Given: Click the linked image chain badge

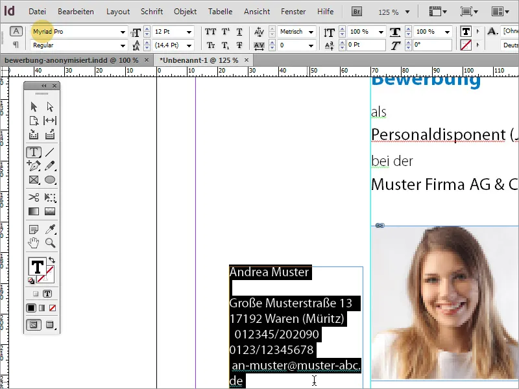Looking at the screenshot, I should (380, 226).
